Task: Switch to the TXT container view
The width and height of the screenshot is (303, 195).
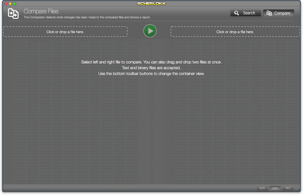Action: coord(288,188)
